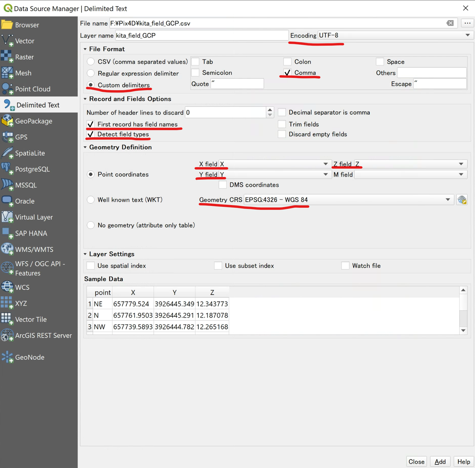Image resolution: width=475 pixels, height=468 pixels.
Task: Open the Virtual Layer icon
Action: [x=7, y=217]
